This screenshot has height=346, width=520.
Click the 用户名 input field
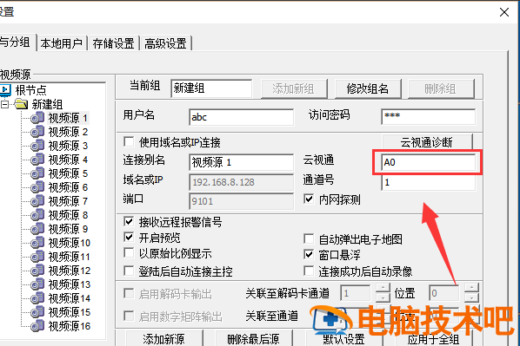(242, 117)
